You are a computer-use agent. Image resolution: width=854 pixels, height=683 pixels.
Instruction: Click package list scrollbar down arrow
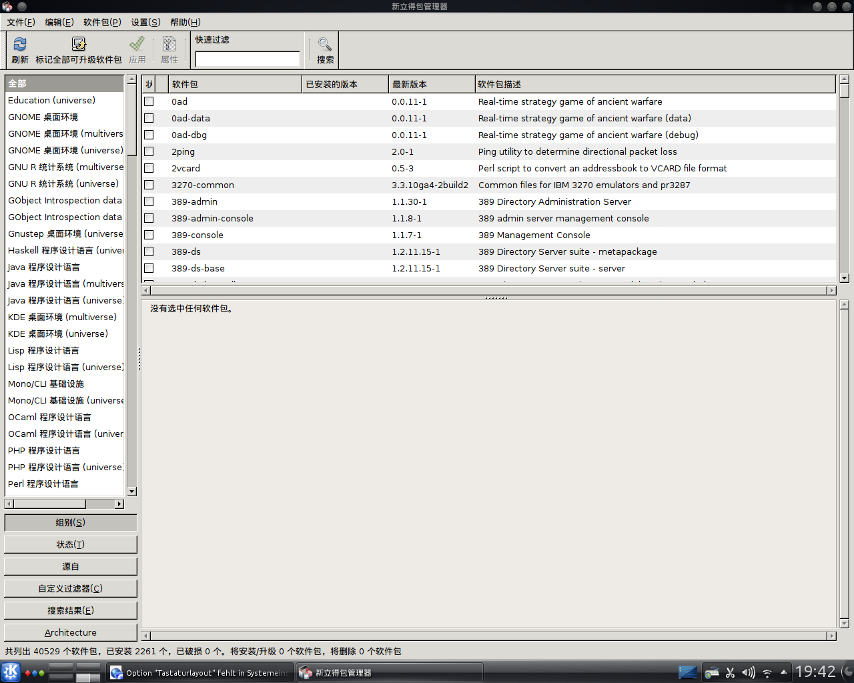[844, 278]
